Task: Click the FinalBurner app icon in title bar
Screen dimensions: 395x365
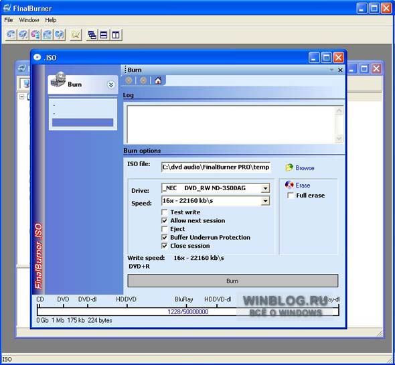Action: [7, 8]
